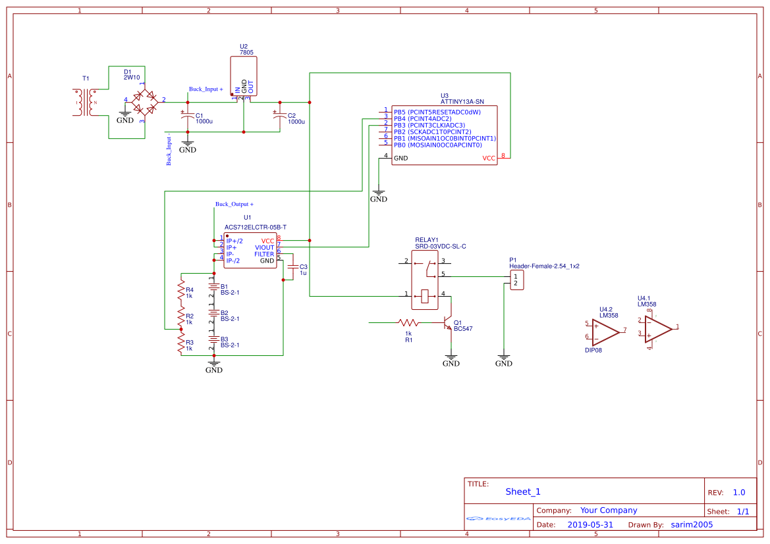Select battery B3 symbol
This screenshot has width=770, height=544.
coord(213,339)
